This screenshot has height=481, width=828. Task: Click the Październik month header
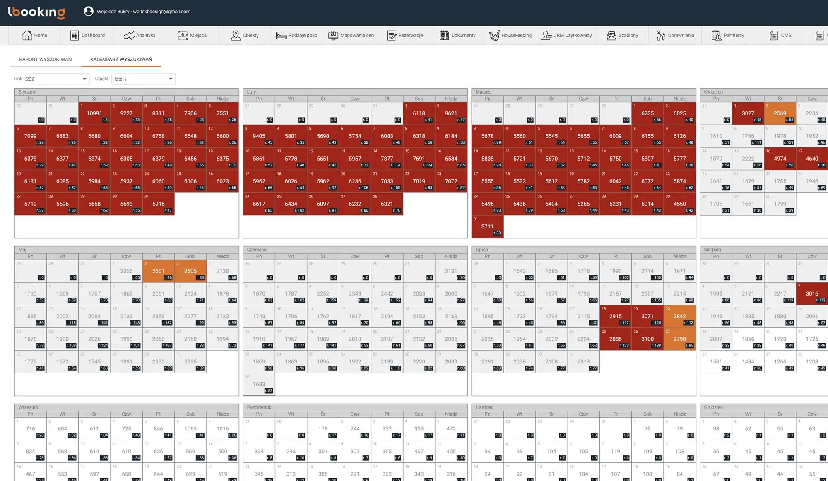pyautogui.click(x=355, y=407)
